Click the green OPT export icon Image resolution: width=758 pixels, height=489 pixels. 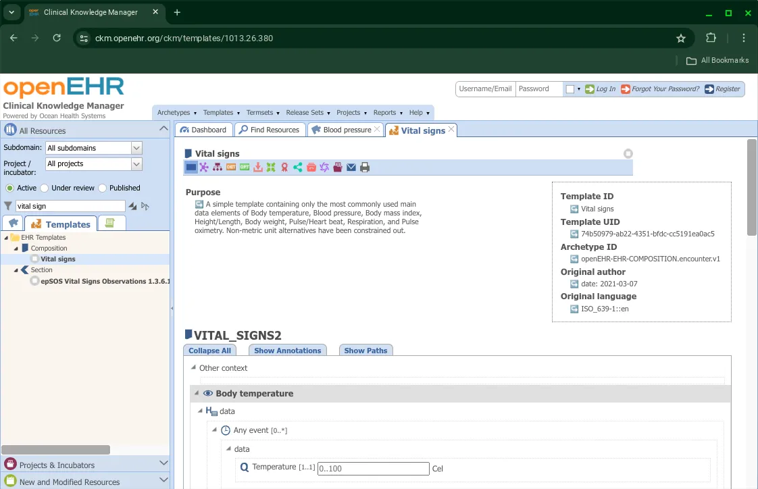[245, 168]
